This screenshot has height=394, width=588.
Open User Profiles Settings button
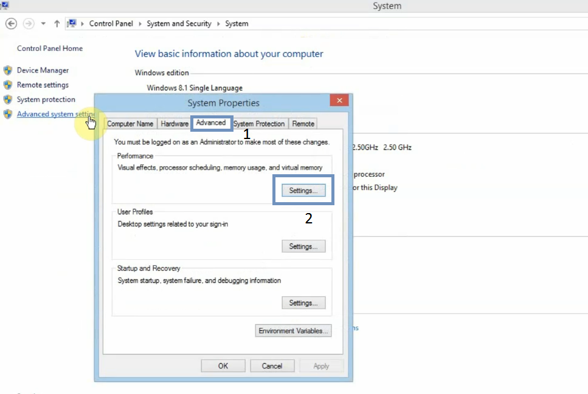pos(303,246)
